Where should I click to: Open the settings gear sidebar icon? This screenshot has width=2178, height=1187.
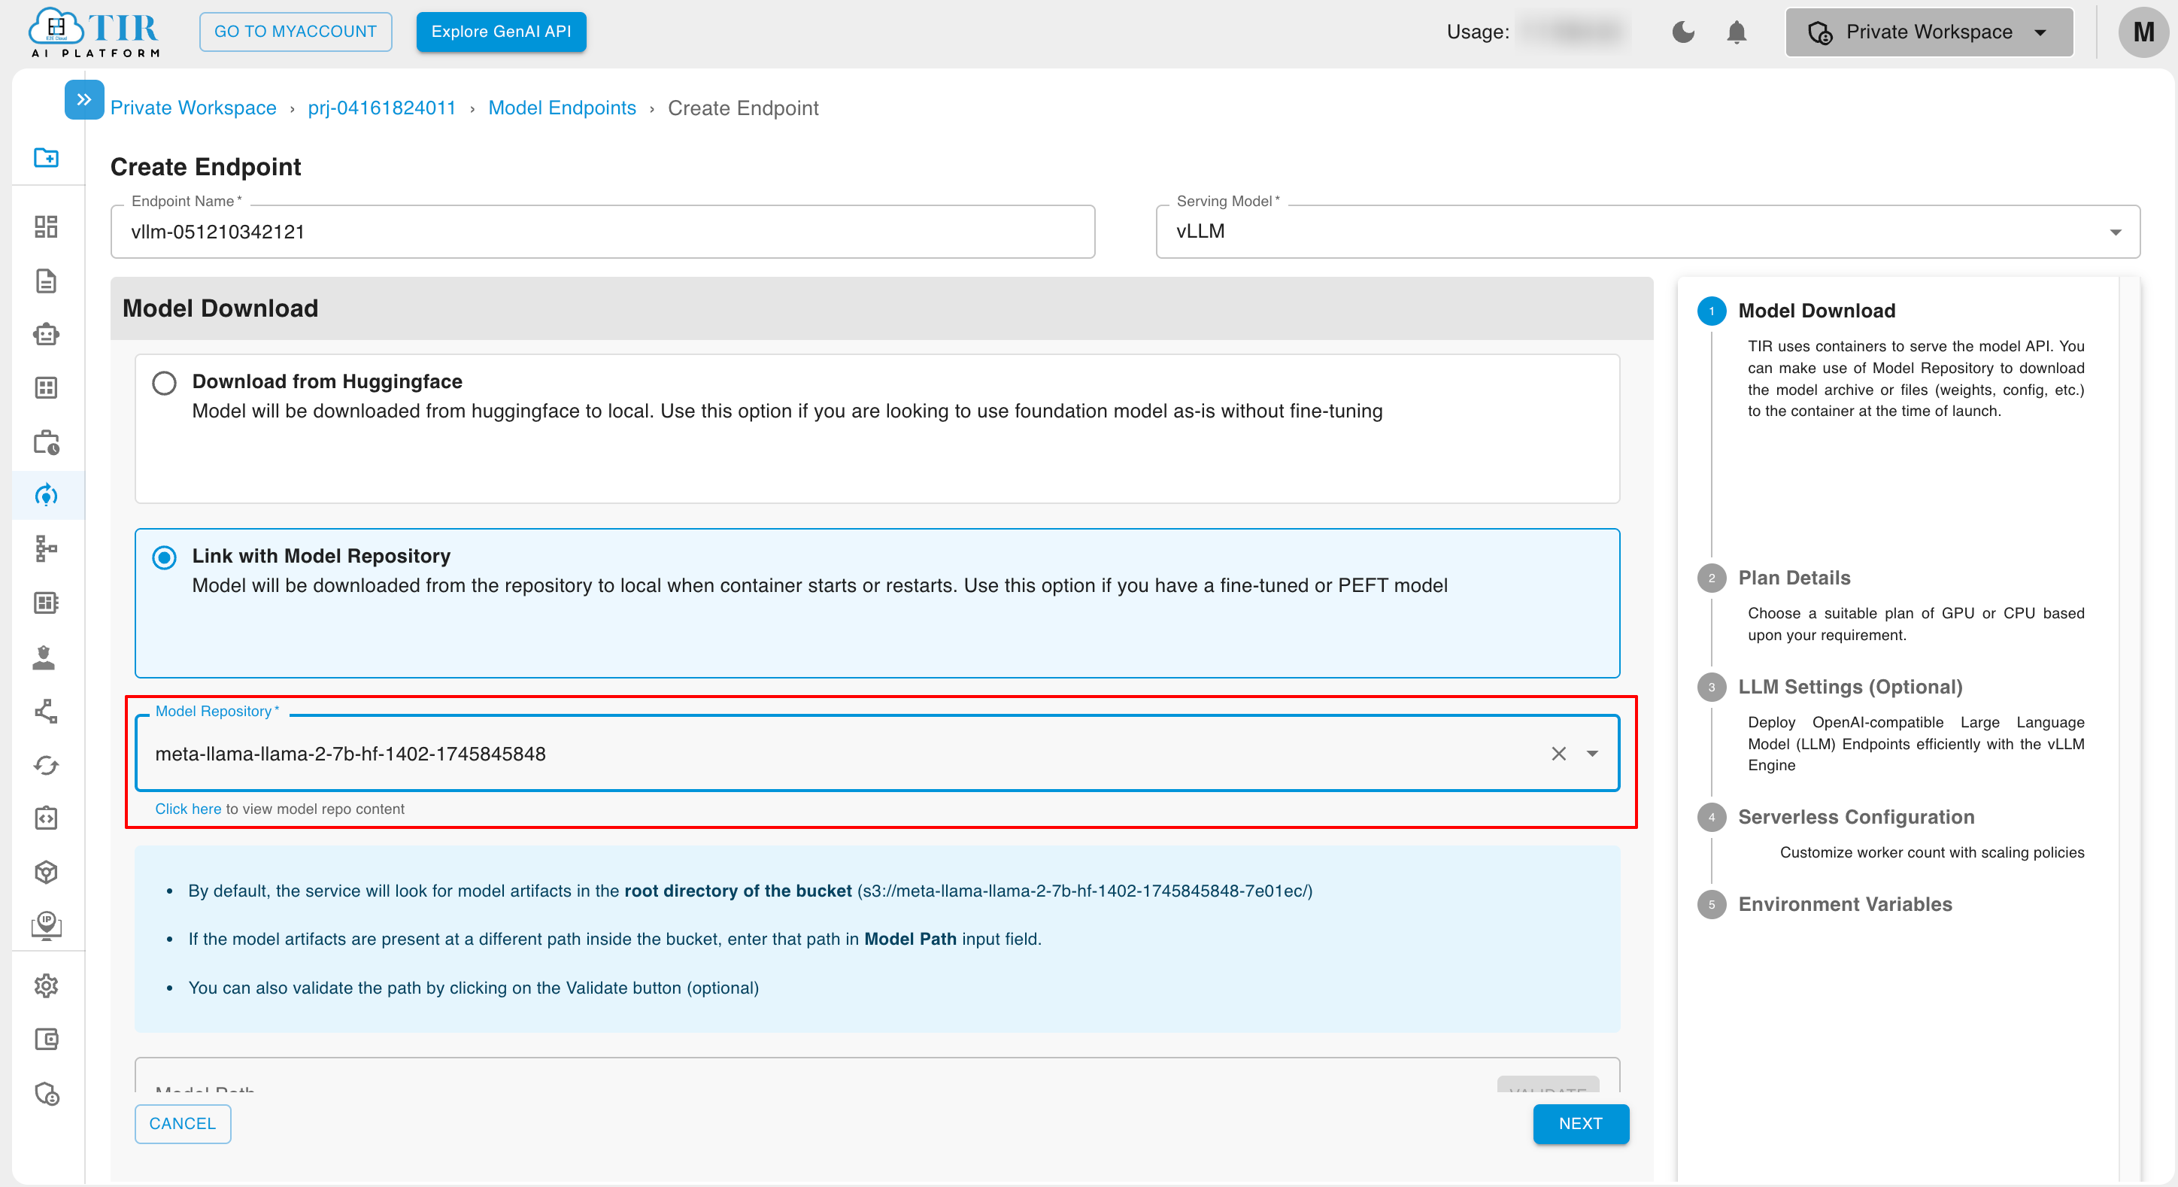(47, 985)
